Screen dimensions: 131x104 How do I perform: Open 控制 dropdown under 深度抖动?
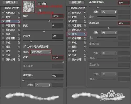pos(42,85)
